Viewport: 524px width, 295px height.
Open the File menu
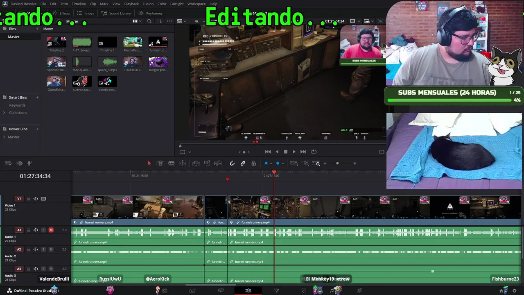[43, 4]
